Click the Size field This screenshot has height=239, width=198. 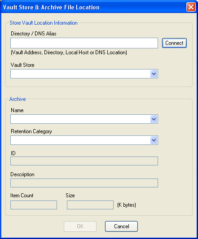[x=90, y=205]
